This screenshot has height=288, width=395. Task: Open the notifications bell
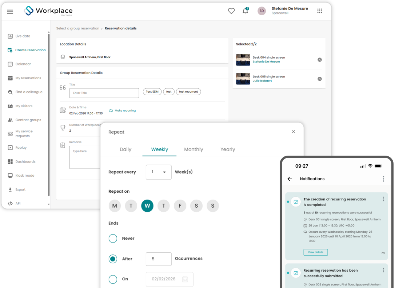tap(246, 11)
